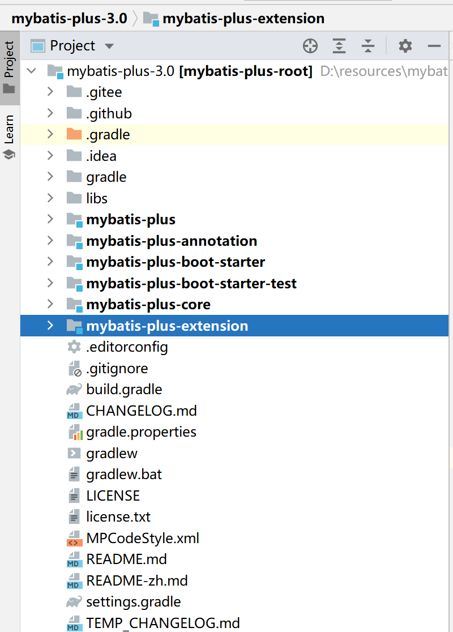This screenshot has height=632, width=453.
Task: Expand the .gitee folder
Action: (50, 92)
